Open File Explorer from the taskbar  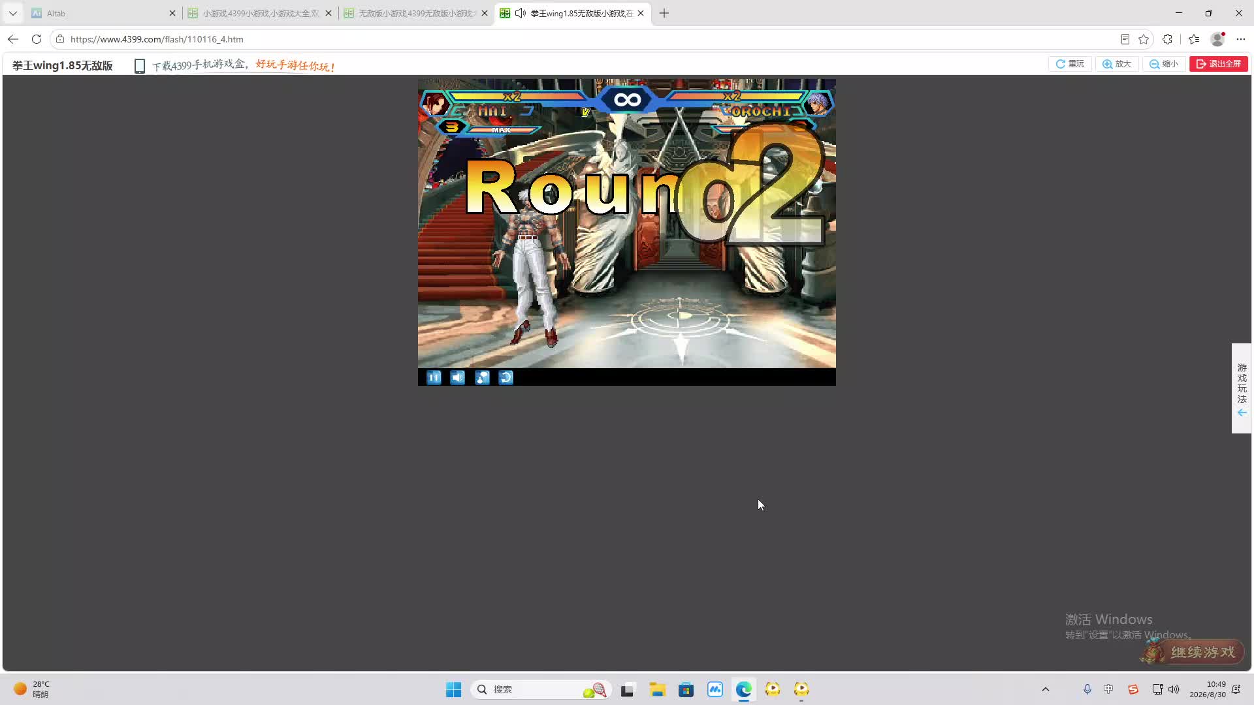[x=657, y=689]
